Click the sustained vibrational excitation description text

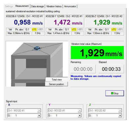[33, 11]
